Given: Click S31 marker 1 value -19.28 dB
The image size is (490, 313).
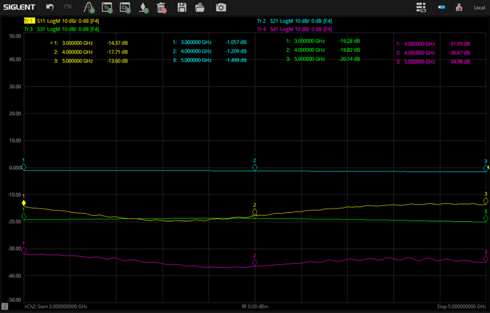Looking at the screenshot, I should pos(349,41).
